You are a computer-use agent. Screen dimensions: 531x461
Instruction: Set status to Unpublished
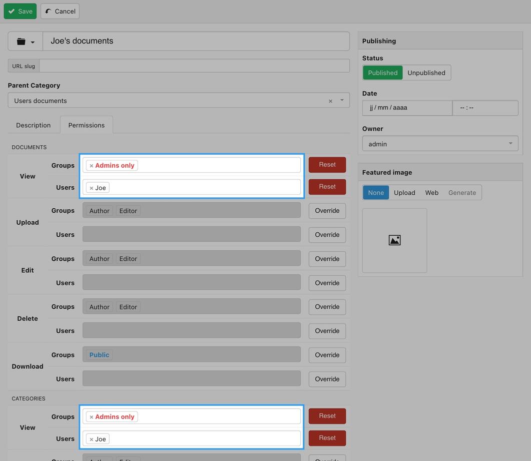(426, 73)
